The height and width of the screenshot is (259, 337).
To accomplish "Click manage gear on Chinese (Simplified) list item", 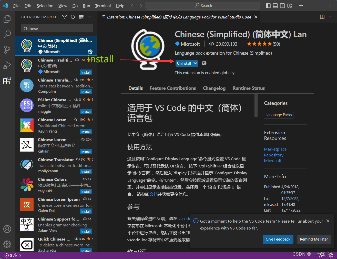I will pyautogui.click(x=90, y=52).
